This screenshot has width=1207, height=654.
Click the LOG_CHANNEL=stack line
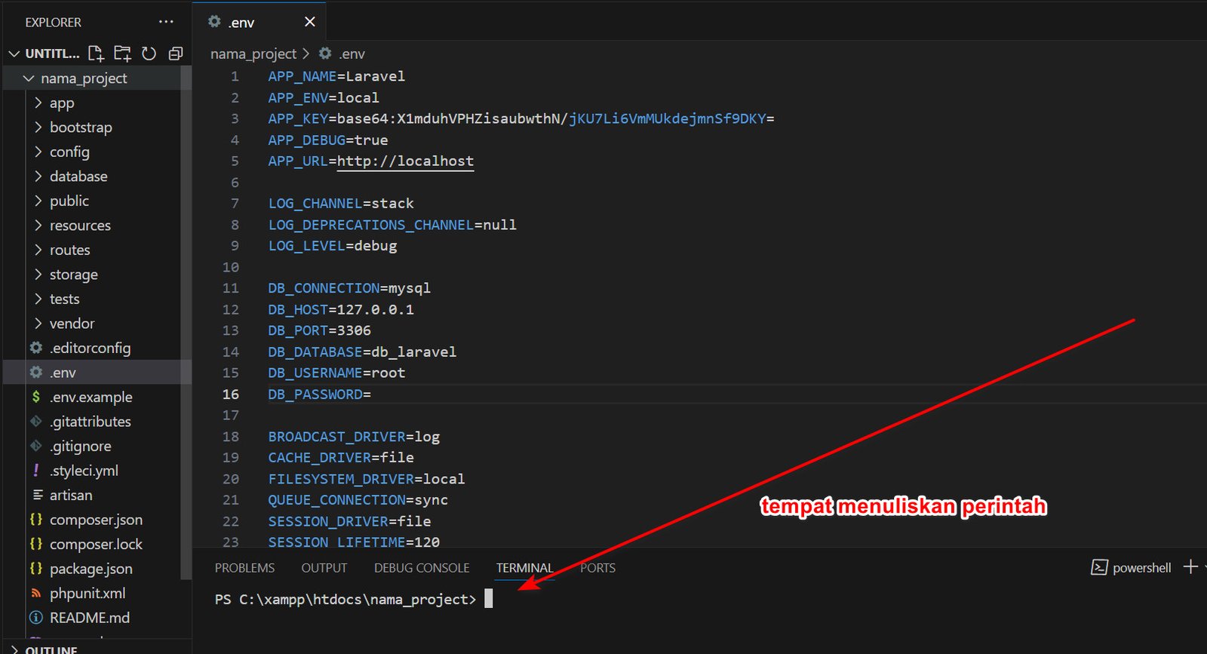tap(341, 203)
